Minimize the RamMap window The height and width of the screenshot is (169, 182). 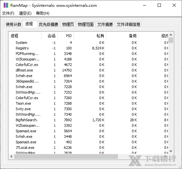point(145,5)
